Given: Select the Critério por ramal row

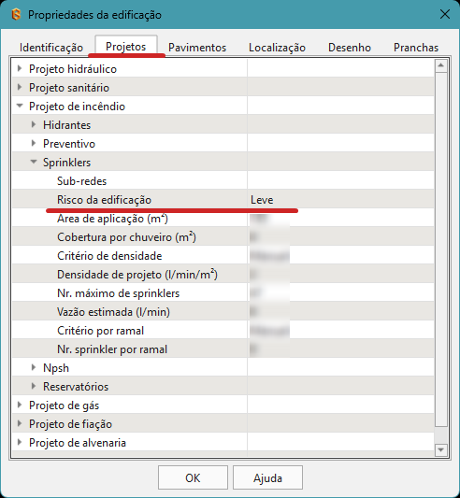Looking at the screenshot, I should coord(223,331).
